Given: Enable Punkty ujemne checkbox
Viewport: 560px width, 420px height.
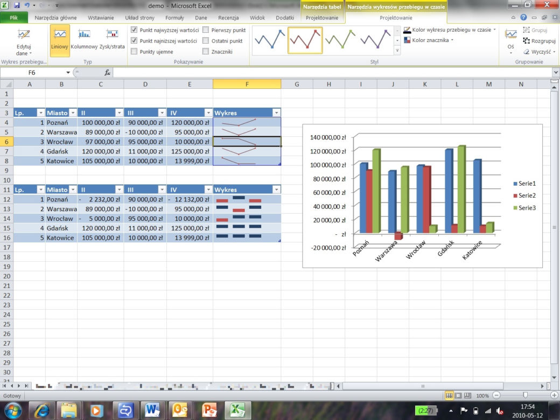Looking at the screenshot, I should click(134, 52).
